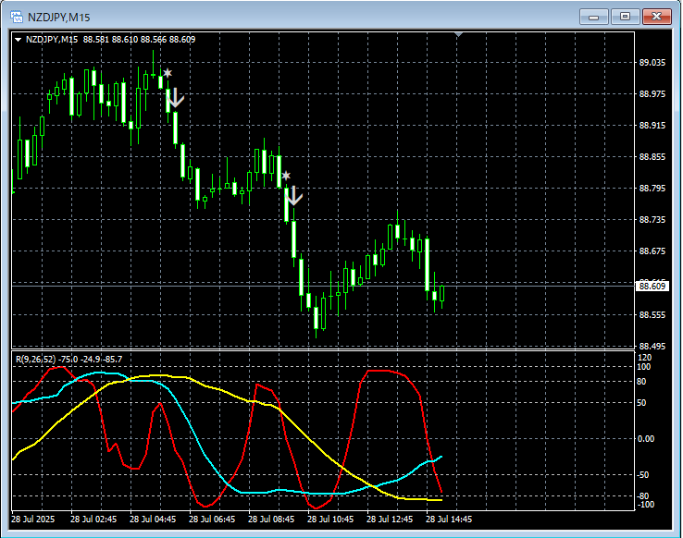Image resolution: width=683 pixels, height=538 pixels.
Task: Click the 28 Jul 14:45 time label
Action: tap(449, 519)
